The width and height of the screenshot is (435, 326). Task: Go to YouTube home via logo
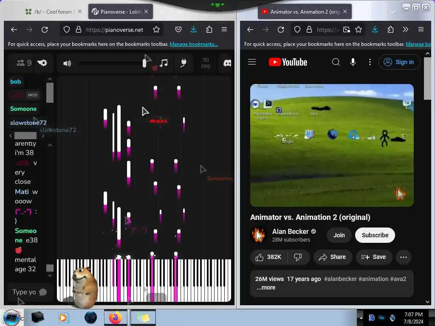click(x=288, y=62)
